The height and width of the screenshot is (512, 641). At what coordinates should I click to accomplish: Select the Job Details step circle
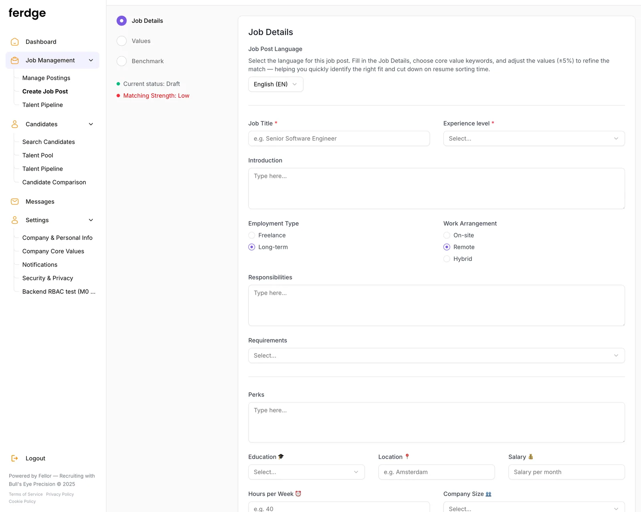[x=122, y=21]
